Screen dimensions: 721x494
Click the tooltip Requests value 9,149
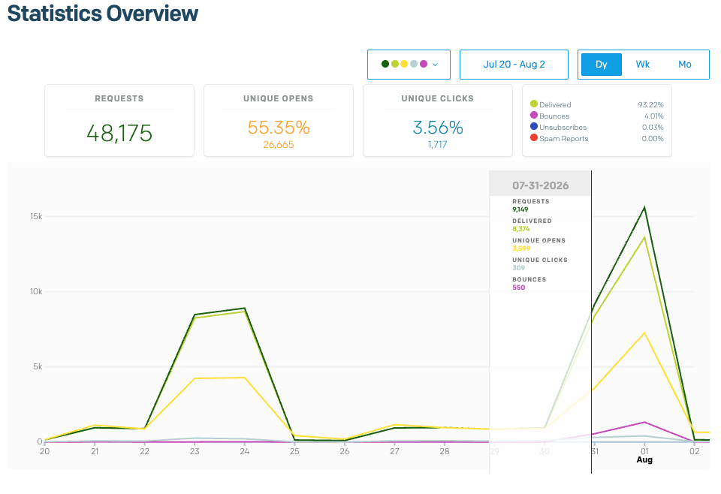click(520, 209)
